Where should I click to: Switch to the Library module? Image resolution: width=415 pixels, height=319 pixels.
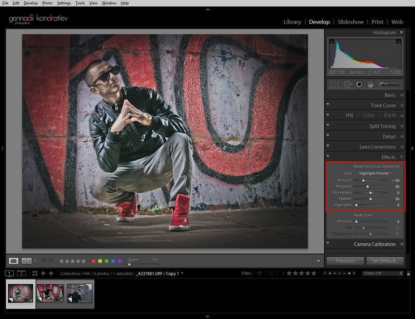tap(292, 22)
